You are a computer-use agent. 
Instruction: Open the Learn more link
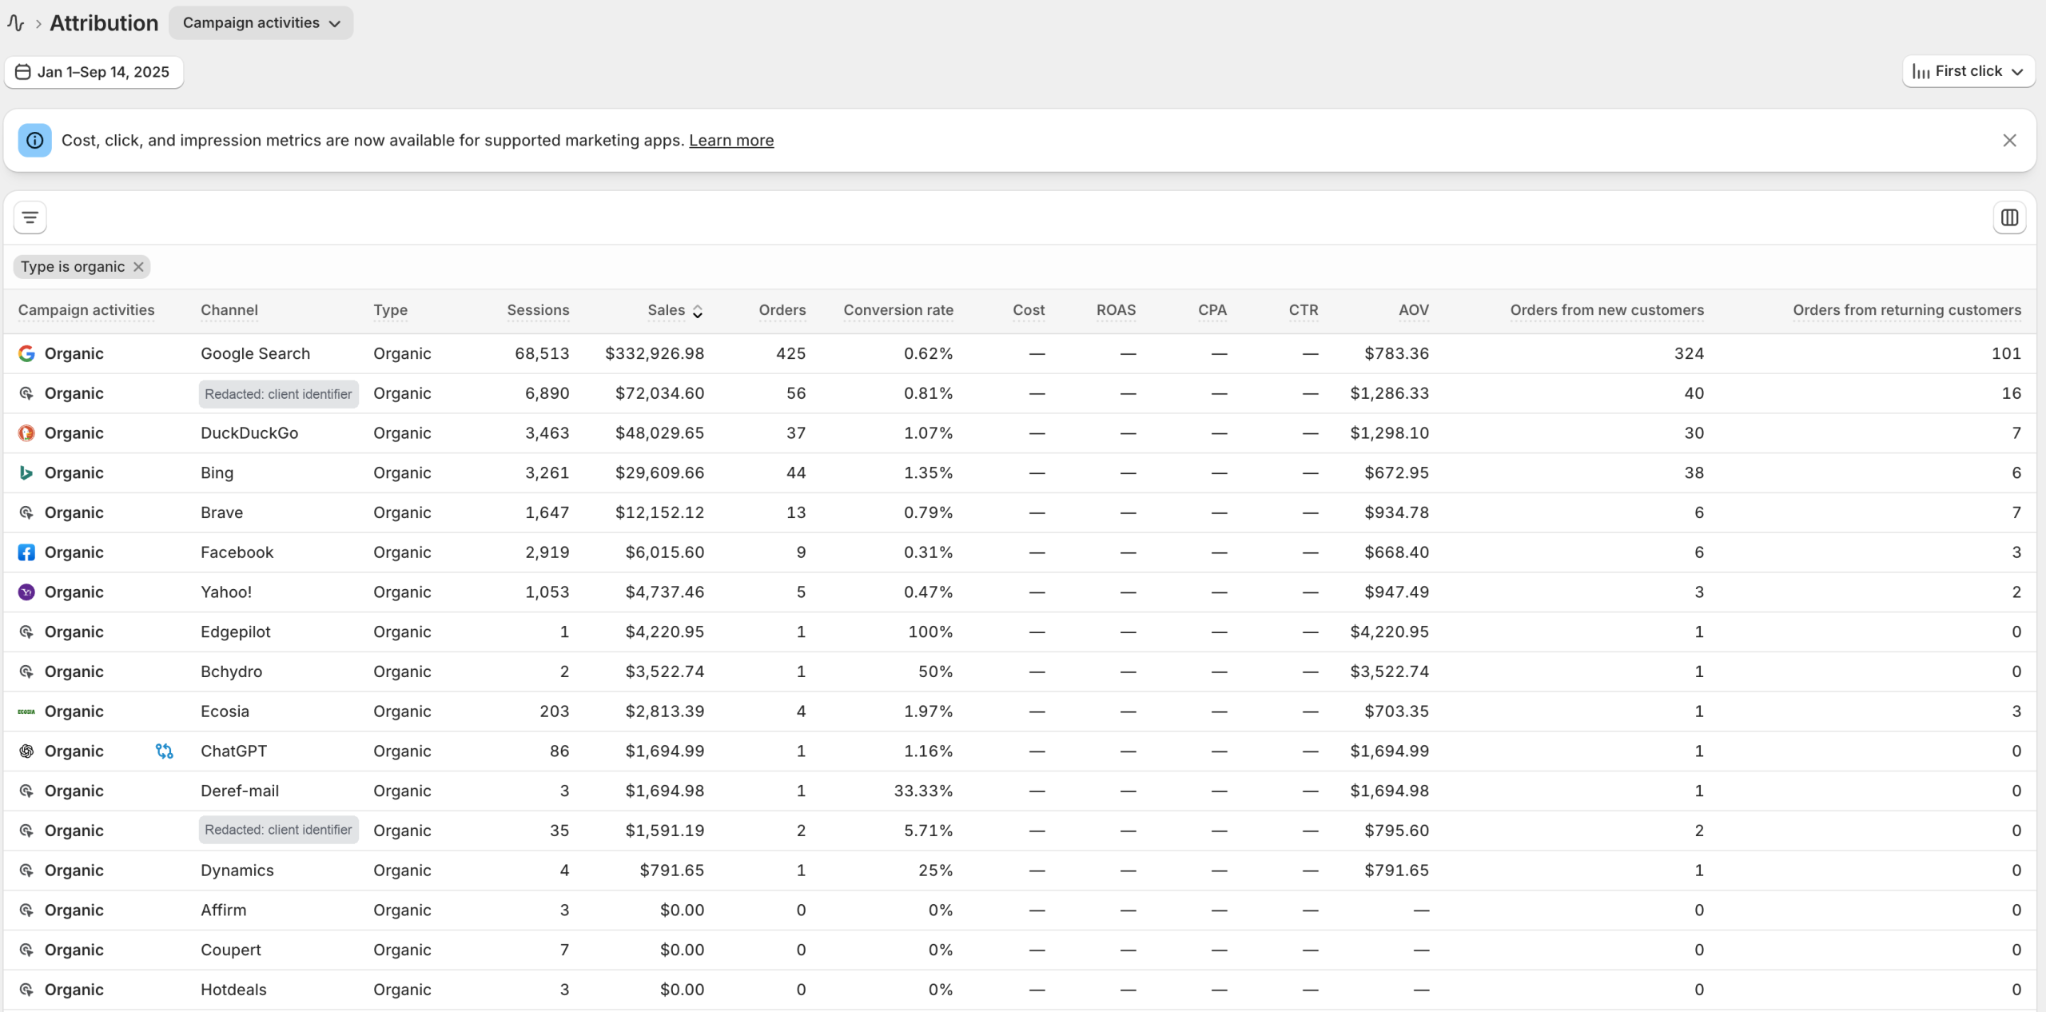731,141
